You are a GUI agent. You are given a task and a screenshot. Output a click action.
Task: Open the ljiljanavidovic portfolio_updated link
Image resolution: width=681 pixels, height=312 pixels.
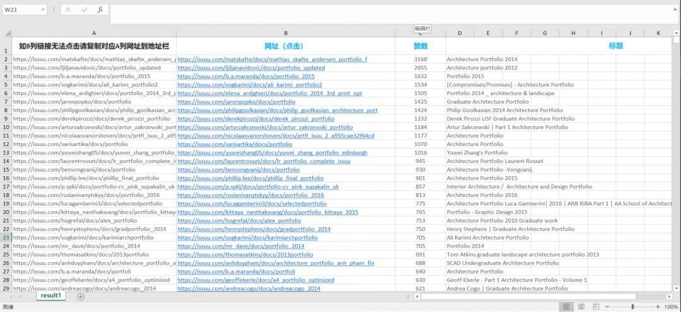click(x=251, y=67)
